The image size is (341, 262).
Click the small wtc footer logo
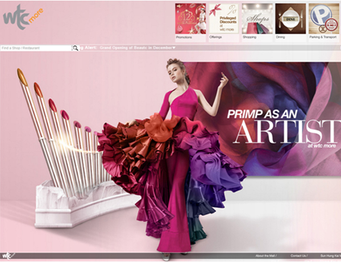click(8, 256)
